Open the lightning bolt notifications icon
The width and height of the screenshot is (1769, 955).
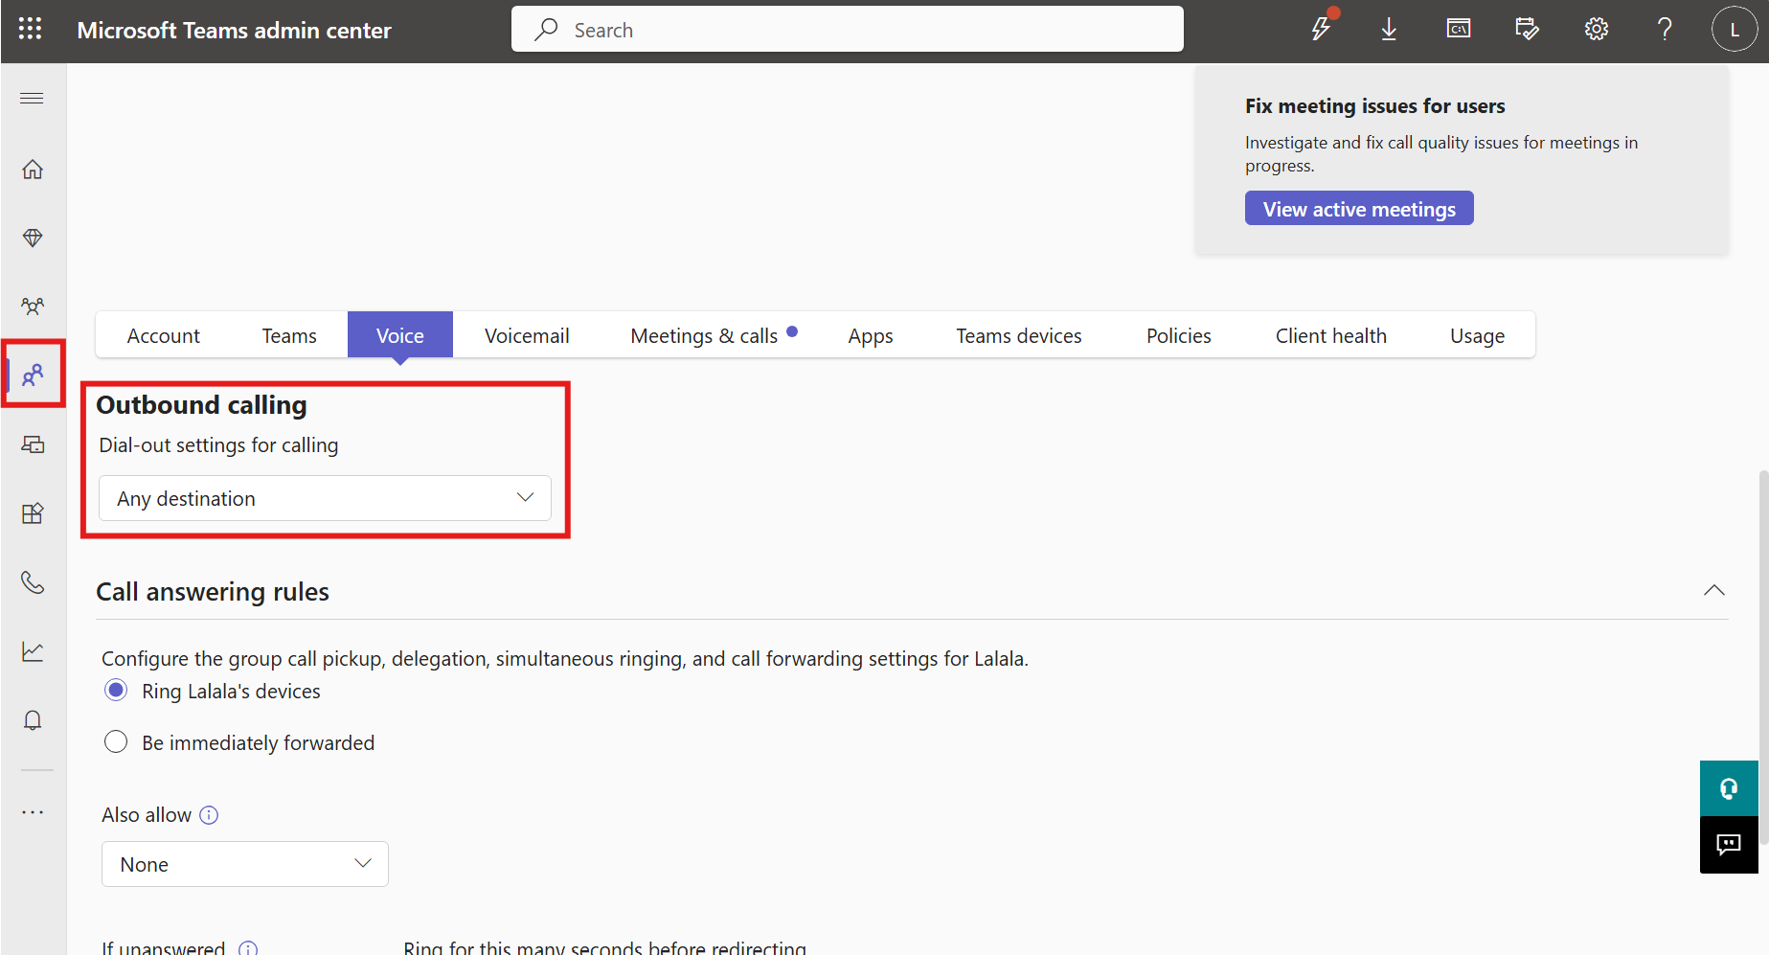(1322, 29)
